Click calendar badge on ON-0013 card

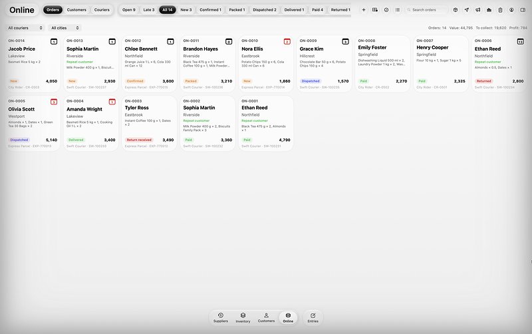(x=112, y=41)
